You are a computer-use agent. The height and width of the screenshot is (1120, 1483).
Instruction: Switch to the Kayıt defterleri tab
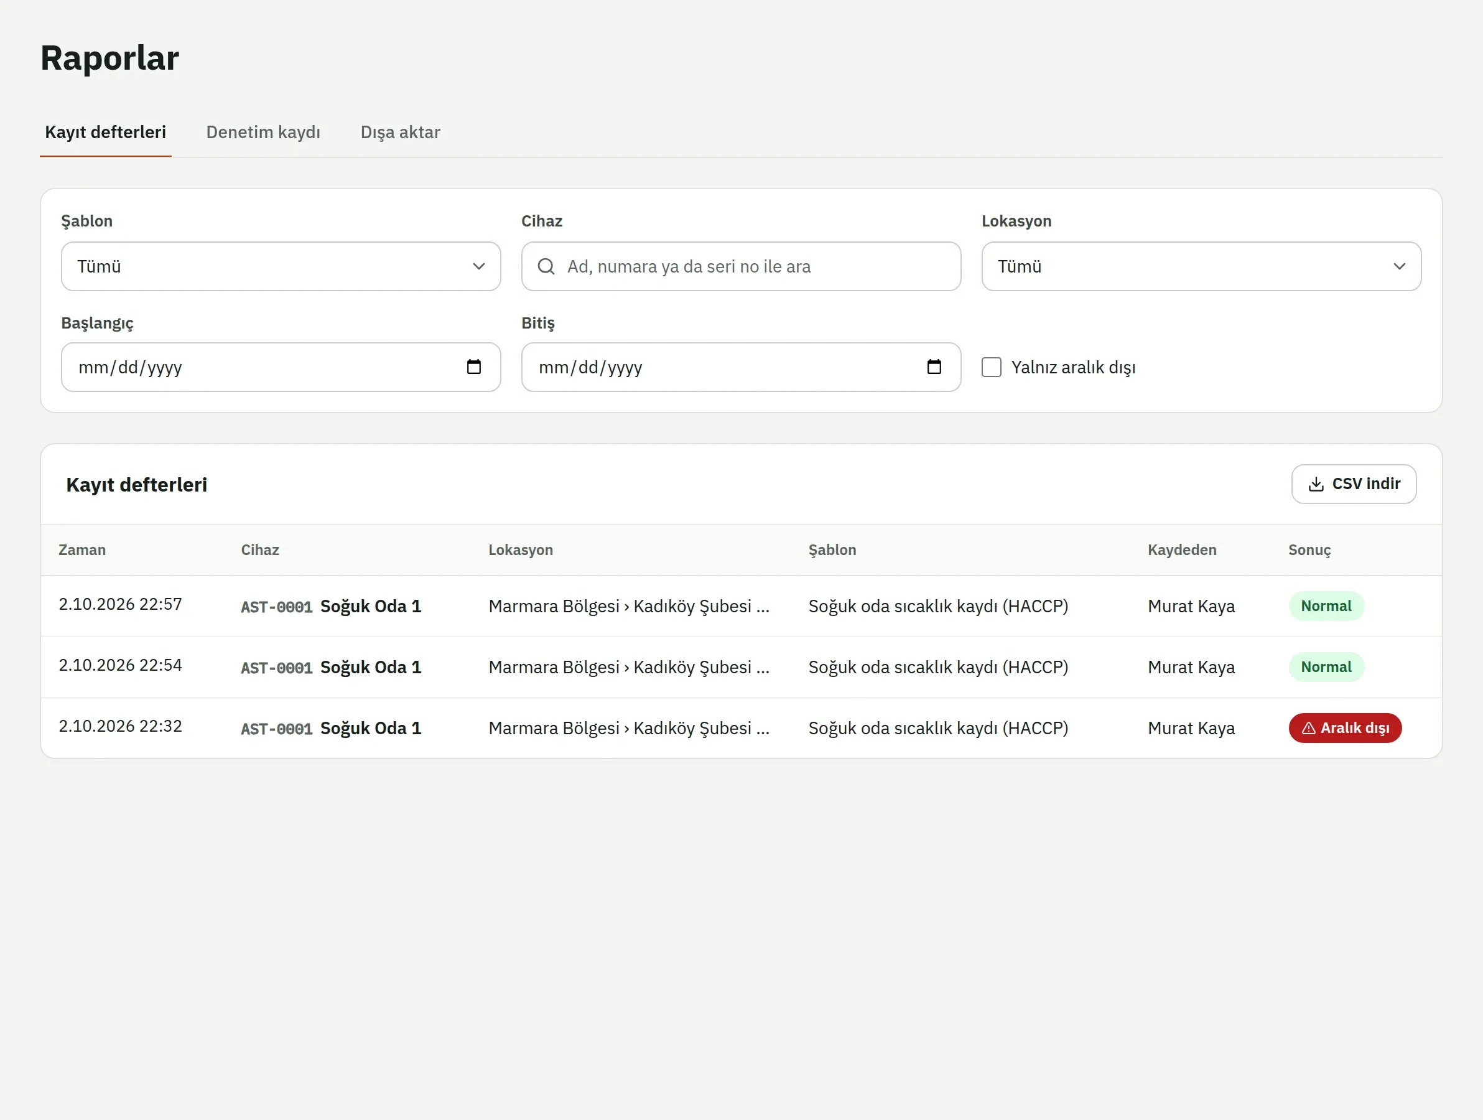tap(105, 132)
